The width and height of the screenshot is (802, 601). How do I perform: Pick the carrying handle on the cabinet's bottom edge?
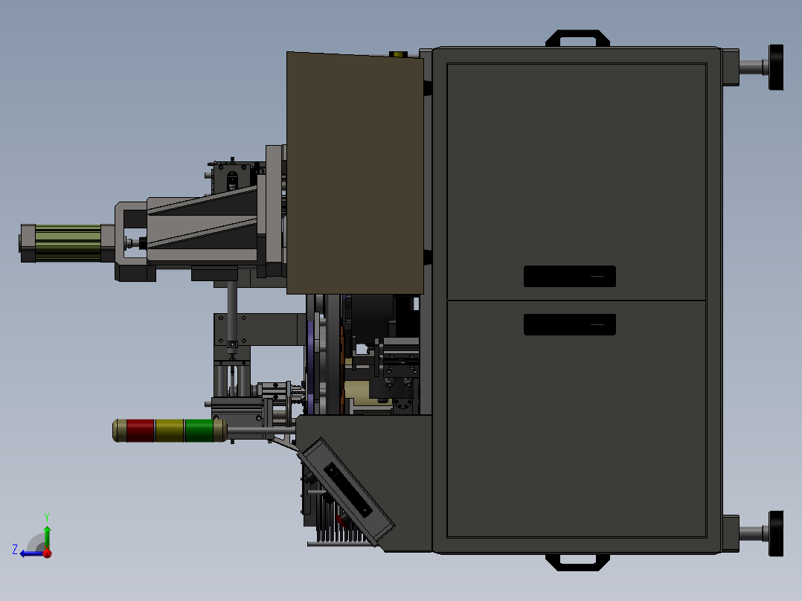[x=577, y=562]
